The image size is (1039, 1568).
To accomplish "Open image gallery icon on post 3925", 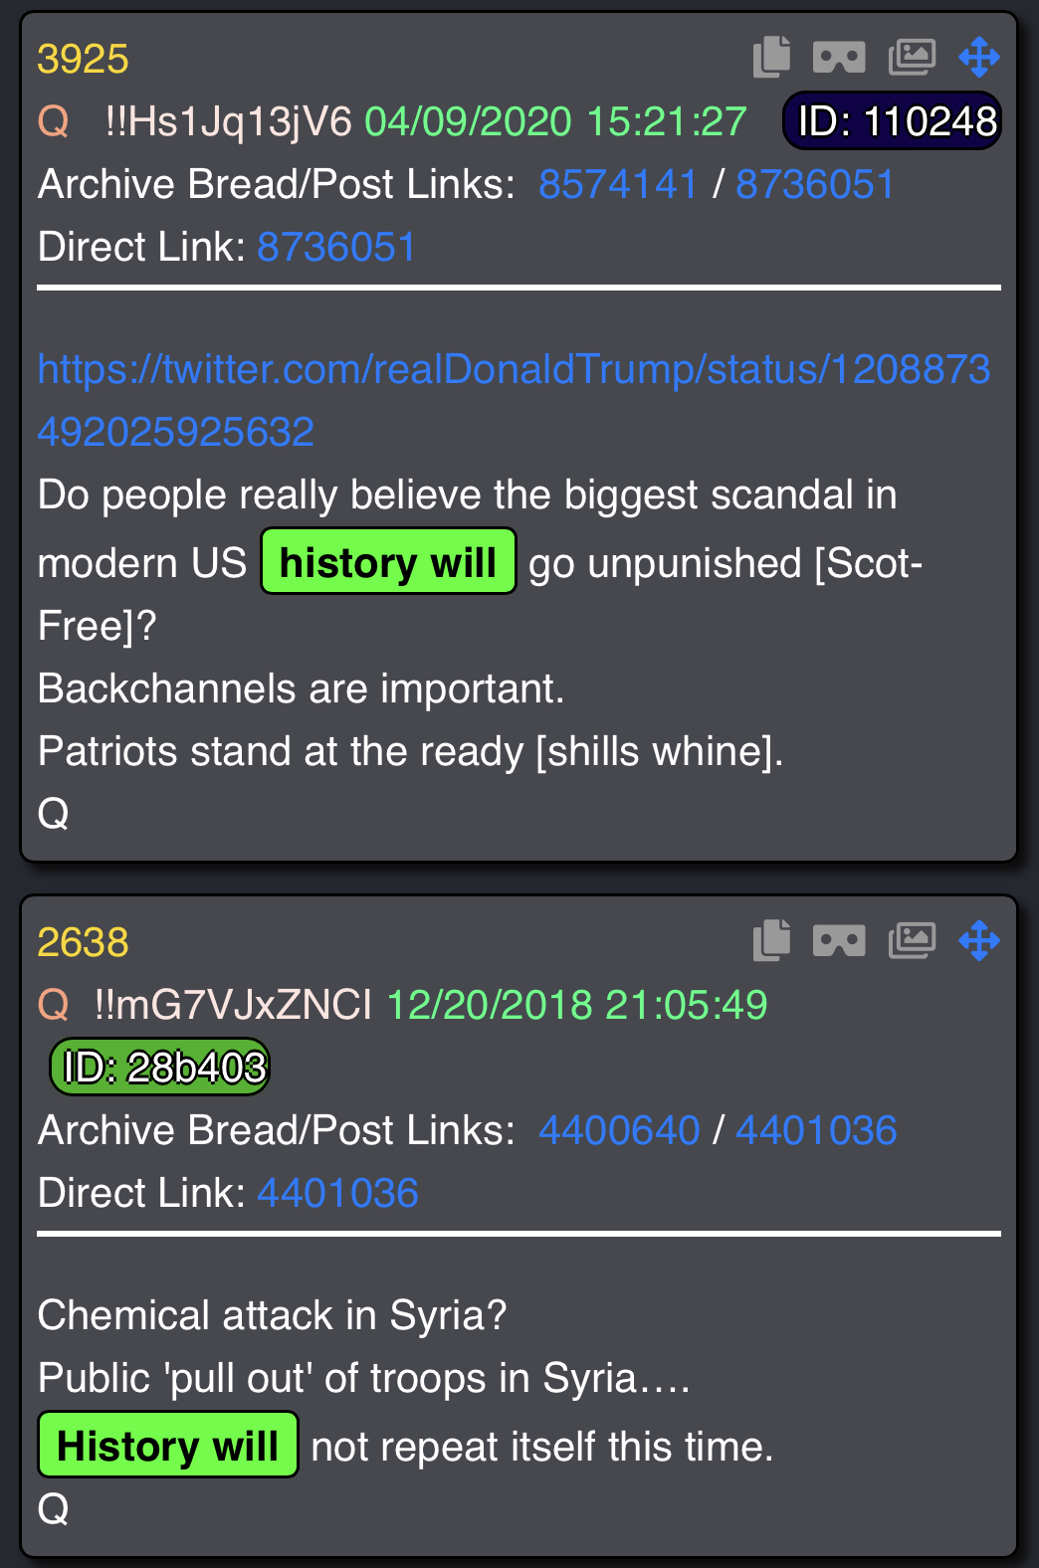I will [x=912, y=57].
